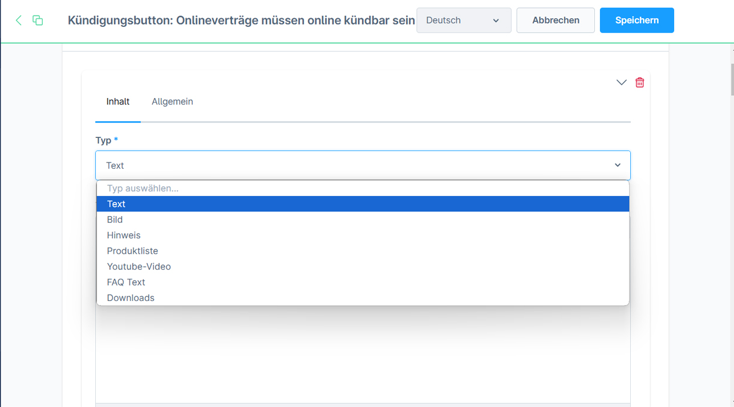Choose the Youtube-Video type option
Screen dimensions: 734x407
click(139, 267)
